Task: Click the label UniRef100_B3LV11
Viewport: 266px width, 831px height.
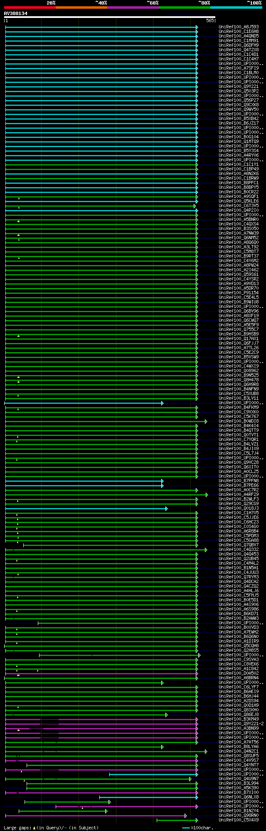Action: click(239, 398)
